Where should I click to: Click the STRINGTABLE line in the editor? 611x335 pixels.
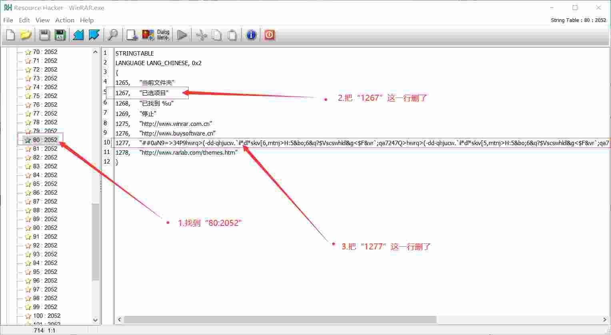pyautogui.click(x=135, y=53)
